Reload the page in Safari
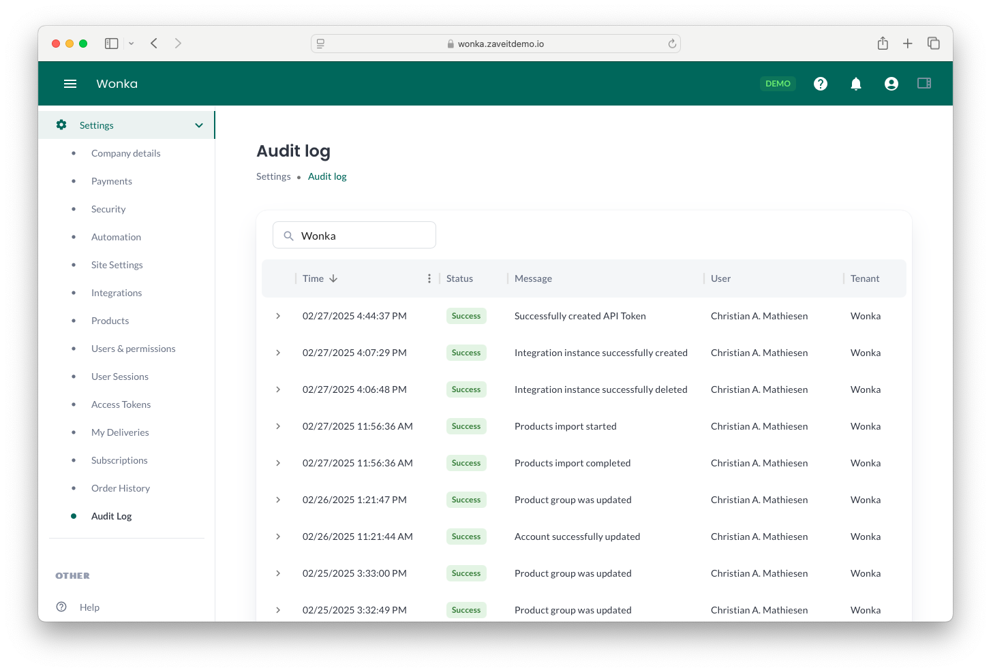991x672 pixels. coord(672,44)
